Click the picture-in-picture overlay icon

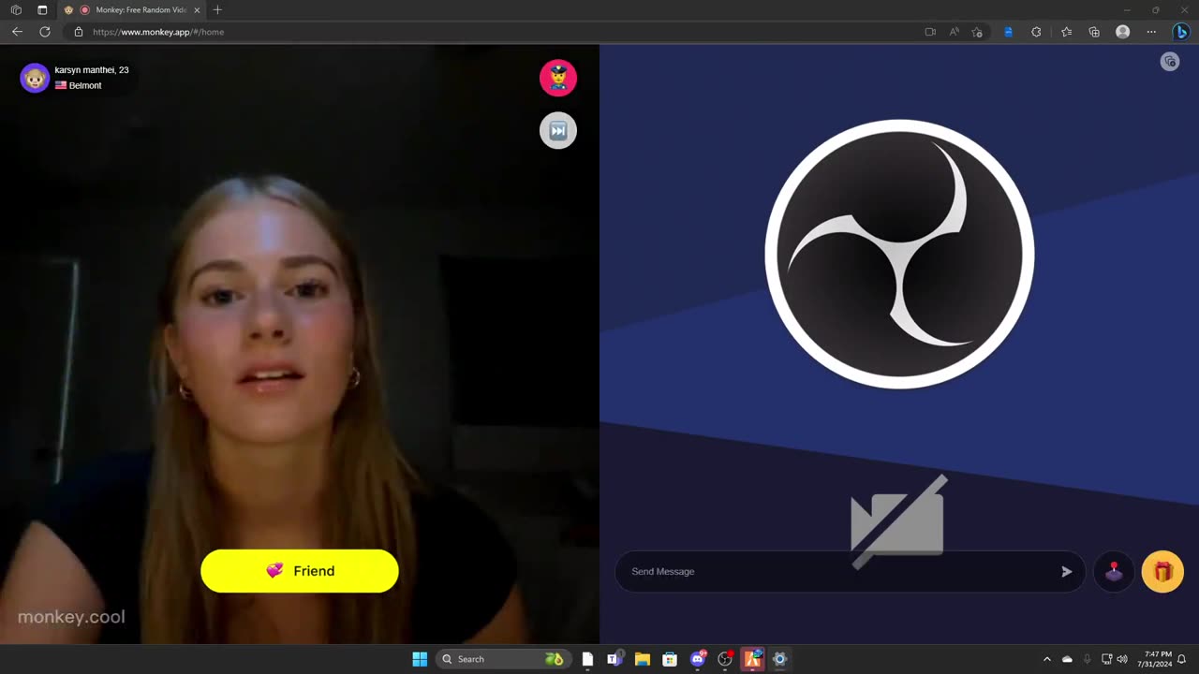(x=1170, y=62)
